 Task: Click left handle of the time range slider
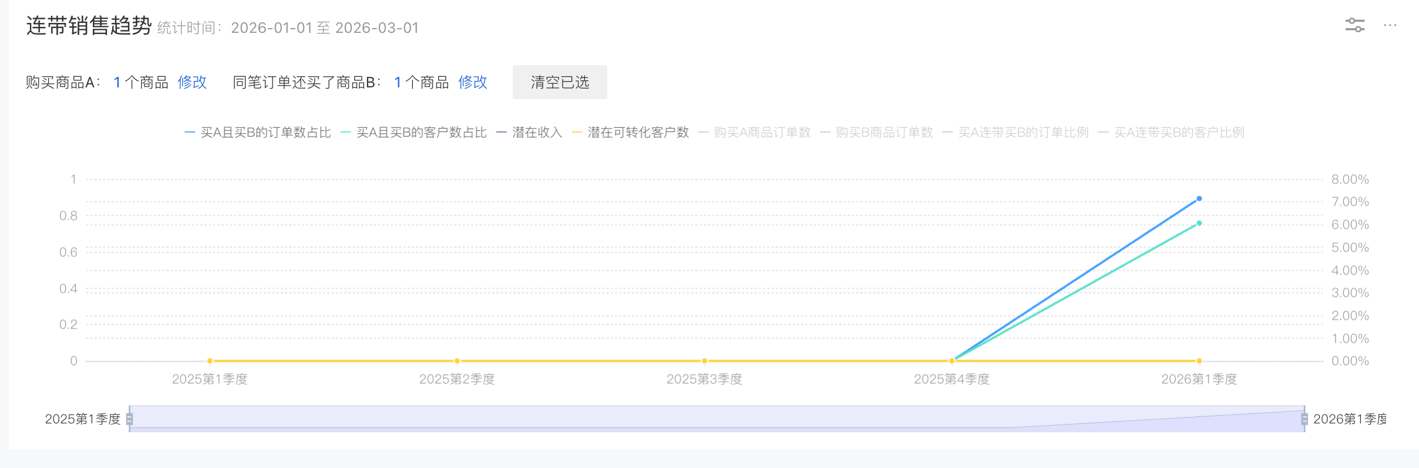pyautogui.click(x=130, y=419)
